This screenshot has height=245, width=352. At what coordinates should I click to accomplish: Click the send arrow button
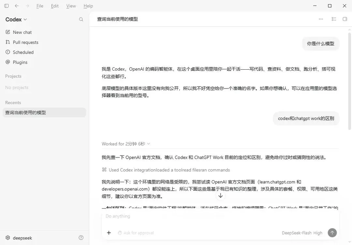(332, 233)
